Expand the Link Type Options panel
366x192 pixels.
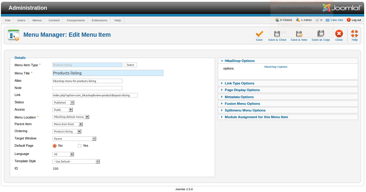239,83
